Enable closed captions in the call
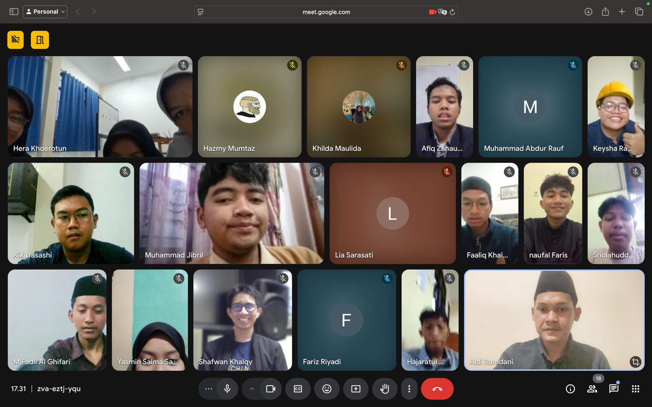 [x=297, y=389]
